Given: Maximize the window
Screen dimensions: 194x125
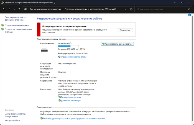Looking at the screenshot, I should click(182, 2).
